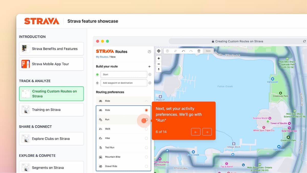Viewport: 307px width, 173px height.
Task: Reset map orientation with compass icon
Action: [x=159, y=70]
